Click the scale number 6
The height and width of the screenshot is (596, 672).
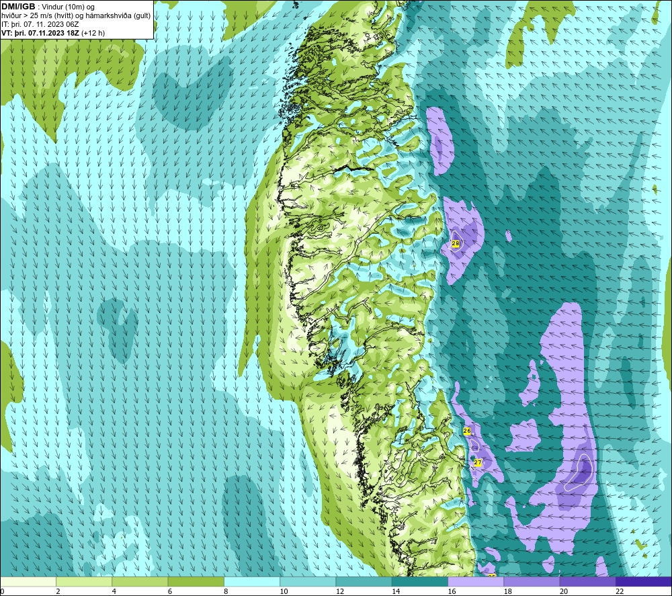(x=170, y=592)
